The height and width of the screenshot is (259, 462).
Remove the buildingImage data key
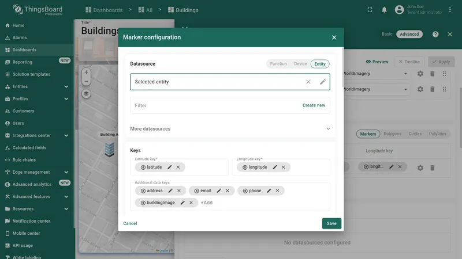[191, 203]
